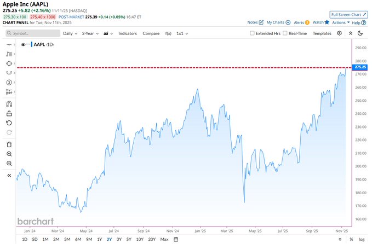Click the Alerts exclamation icon
372x244 pixels.
[307, 22]
